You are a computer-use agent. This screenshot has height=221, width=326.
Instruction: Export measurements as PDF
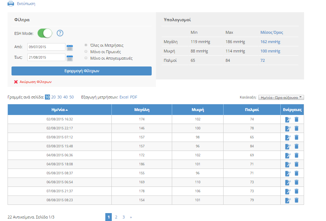133,97
